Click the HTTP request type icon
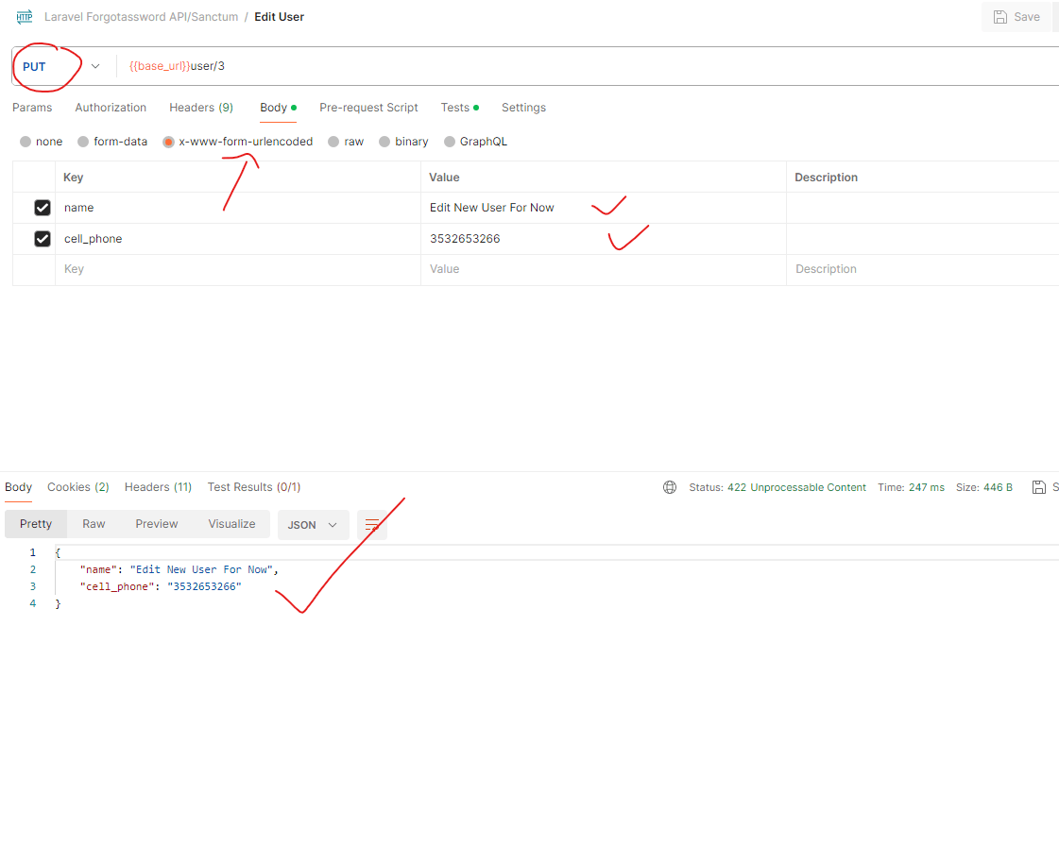 click(x=24, y=17)
